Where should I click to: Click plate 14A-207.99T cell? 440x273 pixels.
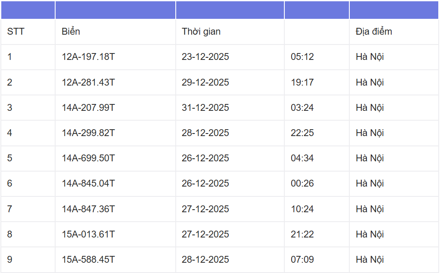coord(88,107)
